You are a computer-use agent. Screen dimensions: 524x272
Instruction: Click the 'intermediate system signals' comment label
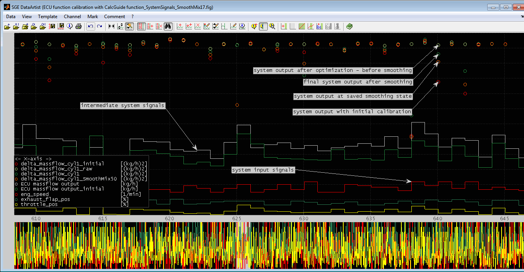pyautogui.click(x=123, y=105)
